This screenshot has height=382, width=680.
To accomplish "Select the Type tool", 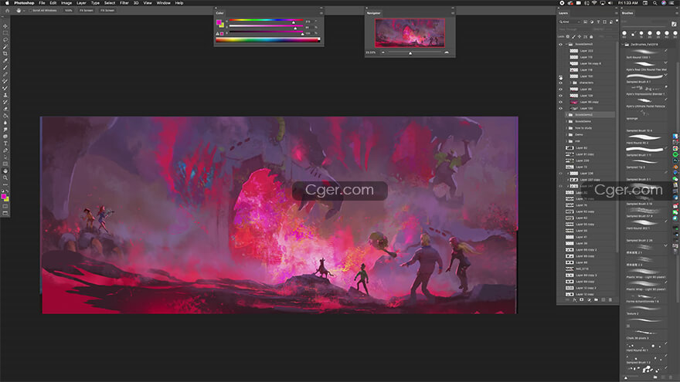I will point(5,144).
